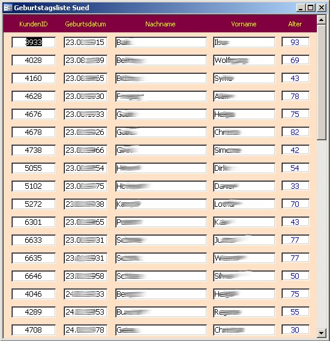Screen dimensions: 330x341
Task: Click the vertical scrollbar thumb
Action: coord(321,82)
